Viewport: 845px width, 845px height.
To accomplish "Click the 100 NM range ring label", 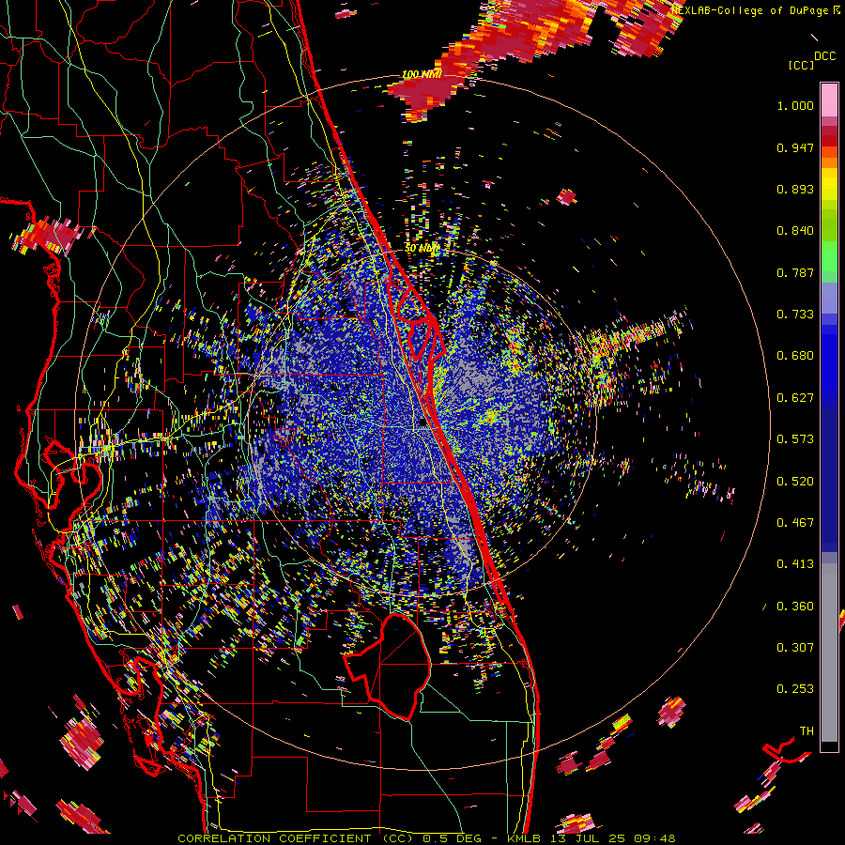I will tap(422, 74).
